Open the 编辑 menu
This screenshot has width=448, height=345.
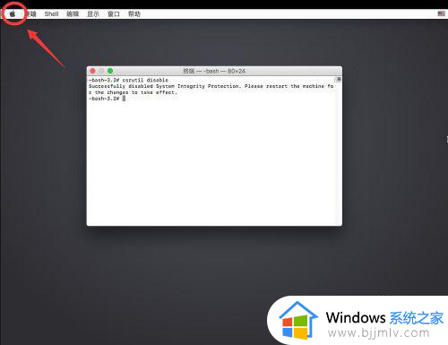pyautogui.click(x=73, y=13)
